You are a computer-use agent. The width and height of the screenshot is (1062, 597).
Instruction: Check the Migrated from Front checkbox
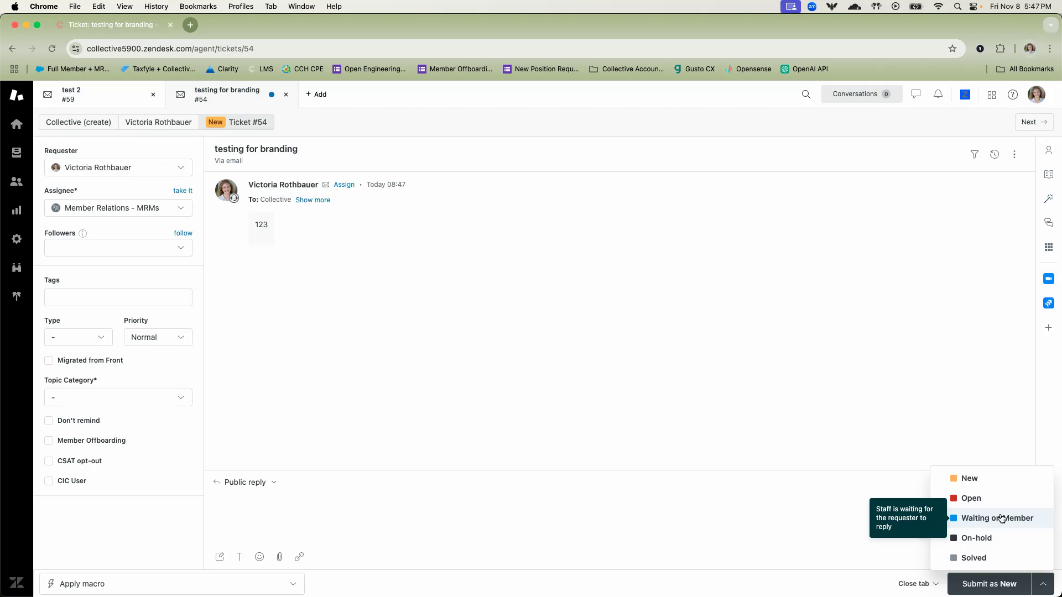pos(49,360)
